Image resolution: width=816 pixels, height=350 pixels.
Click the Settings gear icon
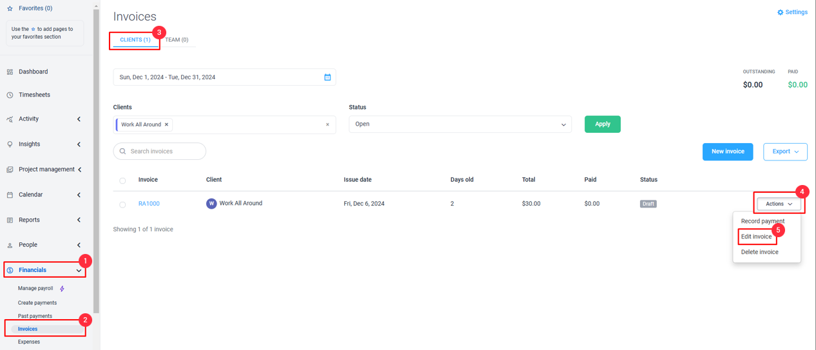[x=780, y=12]
